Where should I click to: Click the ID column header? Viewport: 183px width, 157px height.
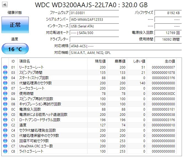13,61
